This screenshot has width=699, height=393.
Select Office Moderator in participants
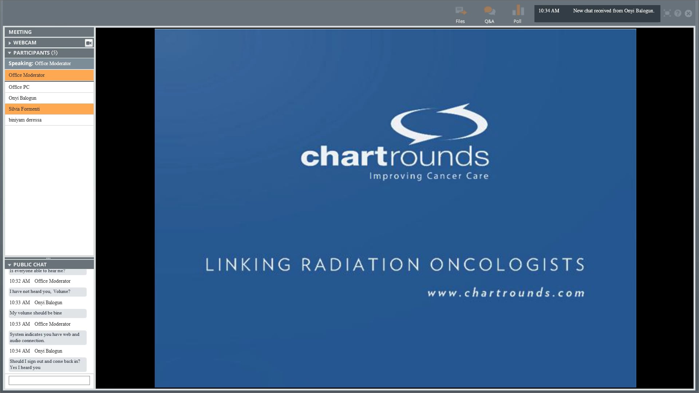point(27,75)
